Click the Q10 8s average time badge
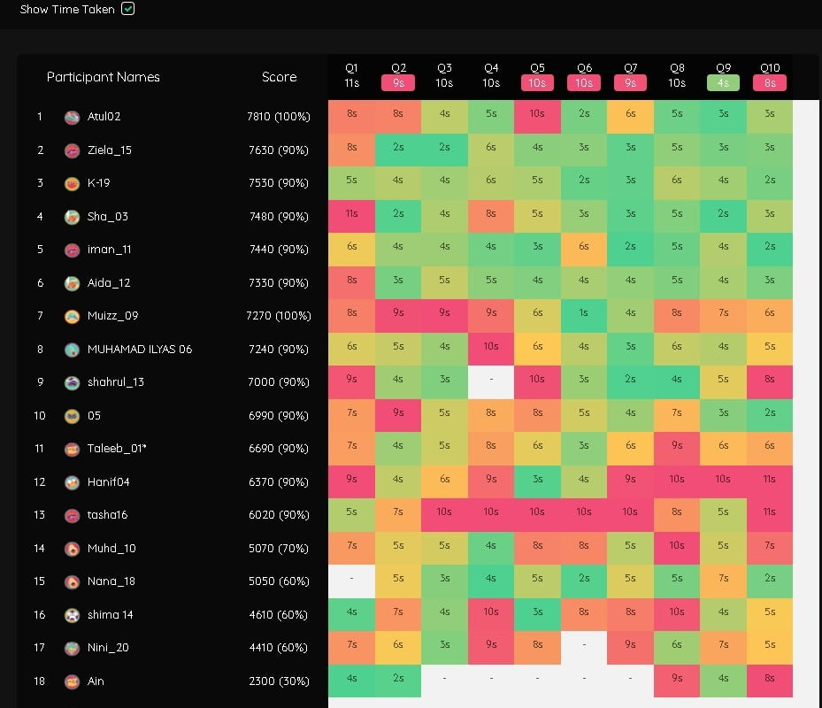 [x=770, y=83]
